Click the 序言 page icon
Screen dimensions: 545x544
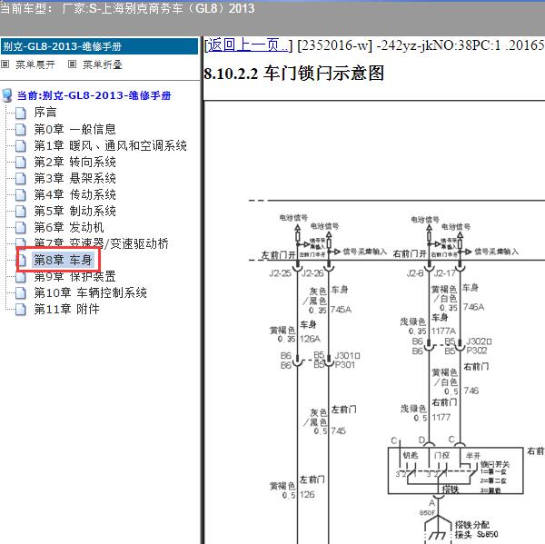(21, 113)
